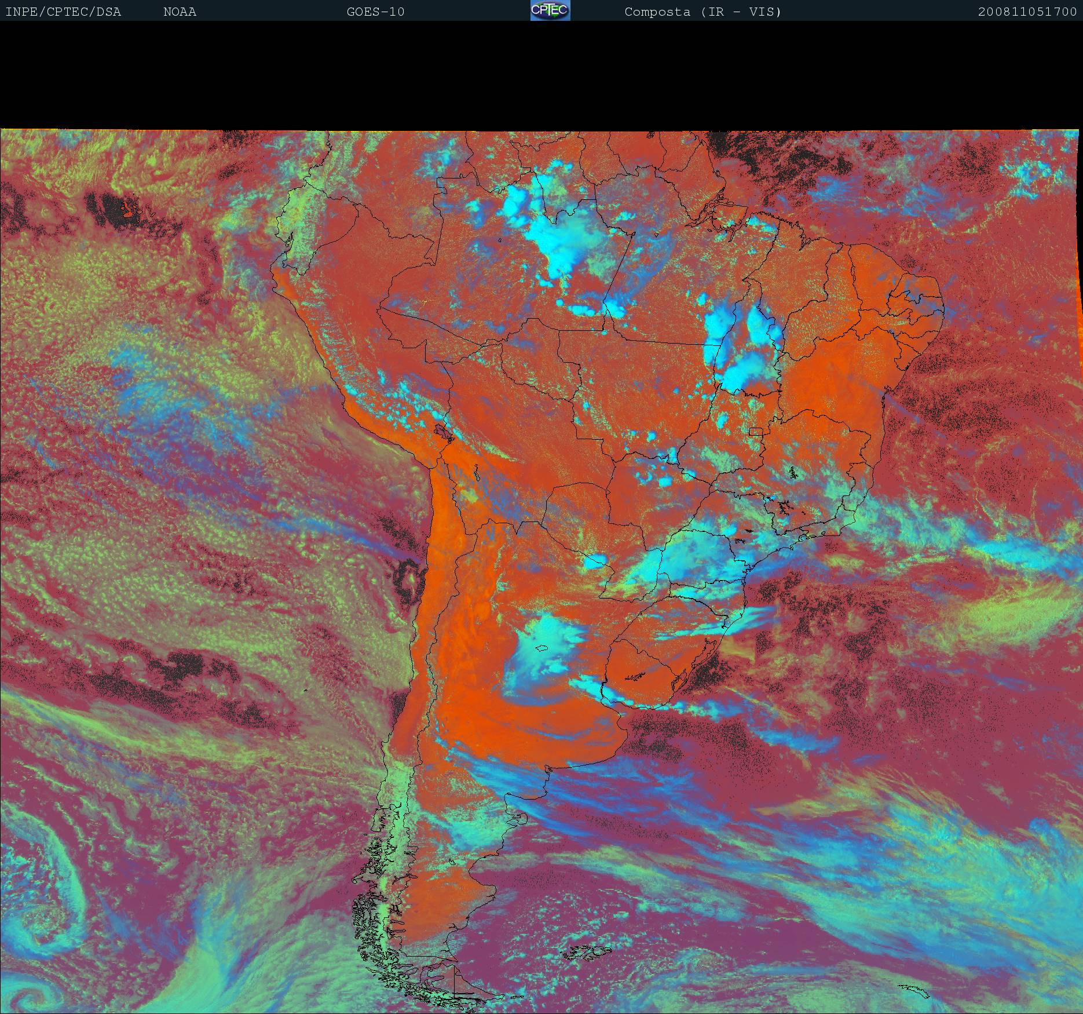Click the INPE/CPTEC/DSA header label

click(63, 12)
